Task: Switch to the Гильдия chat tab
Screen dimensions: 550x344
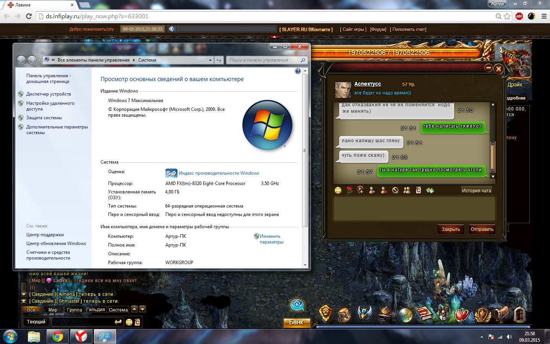Action: point(95,310)
